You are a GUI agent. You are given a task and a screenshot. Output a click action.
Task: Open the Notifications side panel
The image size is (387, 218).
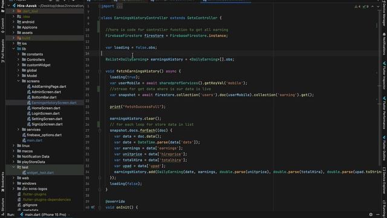click(384, 44)
